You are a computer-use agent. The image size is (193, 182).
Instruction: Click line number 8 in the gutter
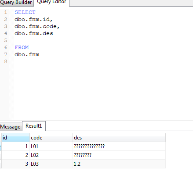coord(6,61)
